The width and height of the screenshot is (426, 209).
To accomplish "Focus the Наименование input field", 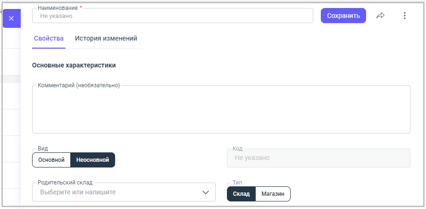I will pyautogui.click(x=172, y=16).
